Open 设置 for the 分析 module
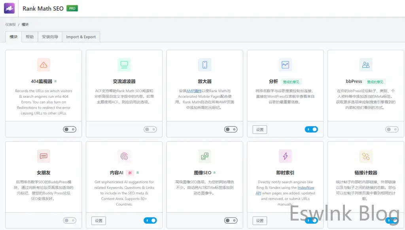Viewport: 405px width, 230px height. 259,129
